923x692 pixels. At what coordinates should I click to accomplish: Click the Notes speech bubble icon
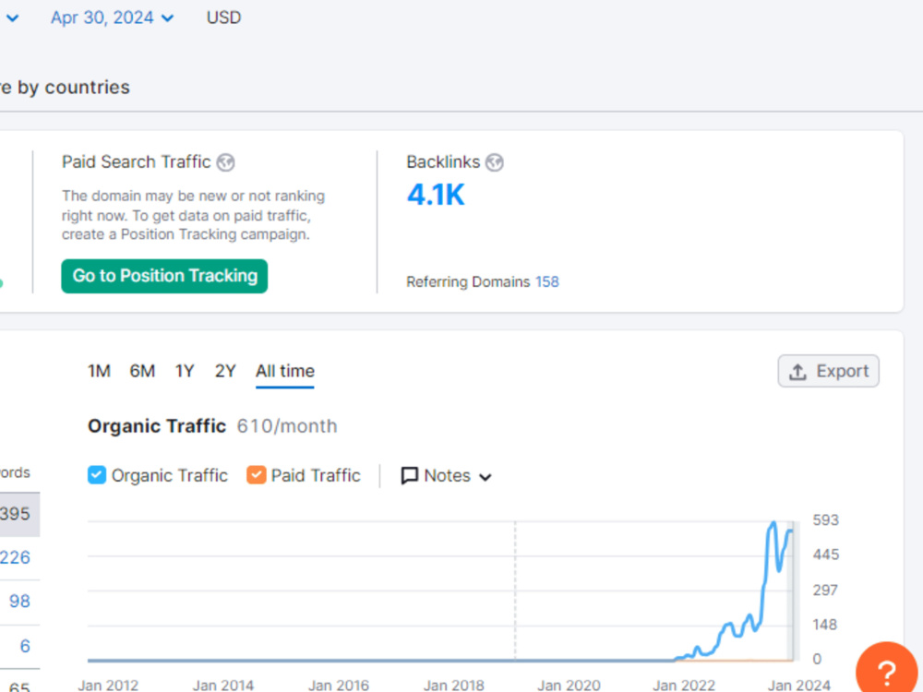pos(409,475)
